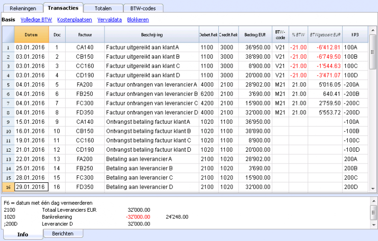Viewport: 378px width, 241px height.
Task: Click the table scroll up arrow
Action: (x=373, y=30)
